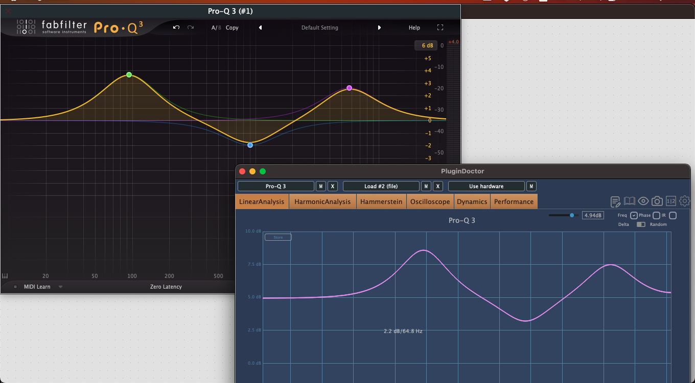Select the blue EQ band node

coord(250,145)
